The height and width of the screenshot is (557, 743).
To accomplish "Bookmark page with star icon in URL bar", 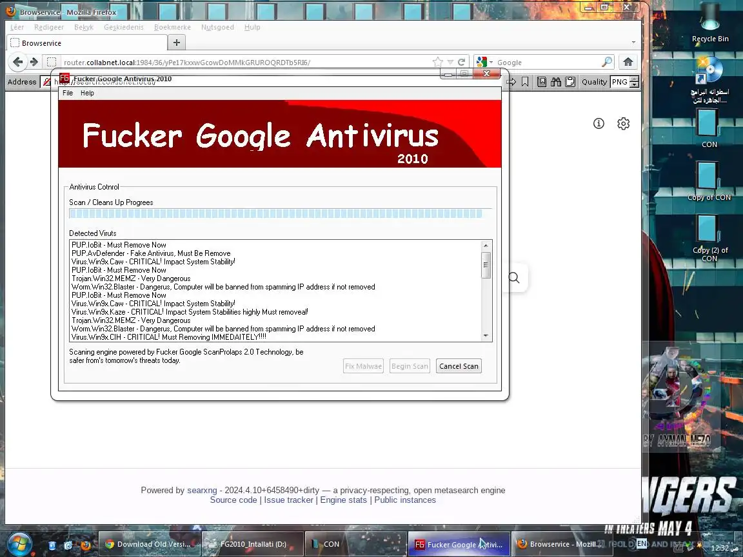I will click(438, 62).
